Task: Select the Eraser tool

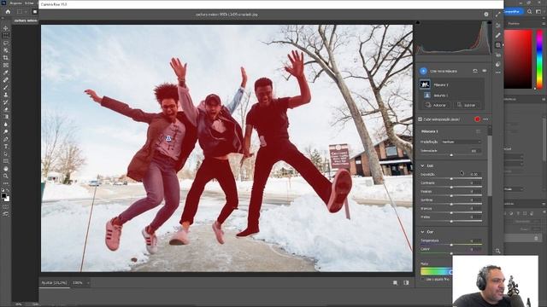Action: (x=6, y=109)
